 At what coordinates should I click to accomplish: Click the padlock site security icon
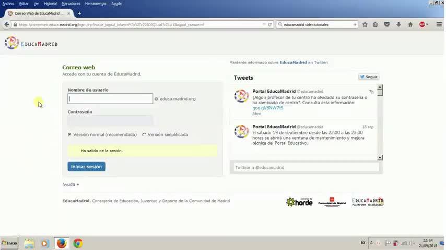point(15,24)
